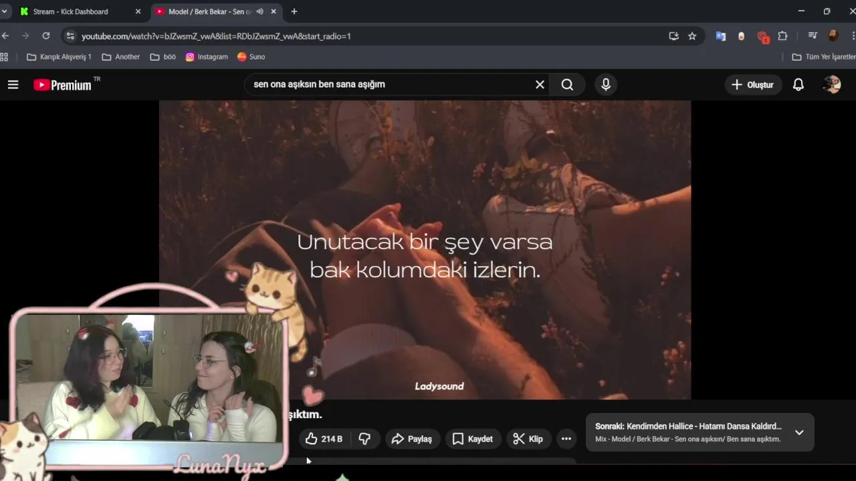Viewport: 856px width, 481px height.
Task: Close the YouTube tab
Action: click(273, 11)
